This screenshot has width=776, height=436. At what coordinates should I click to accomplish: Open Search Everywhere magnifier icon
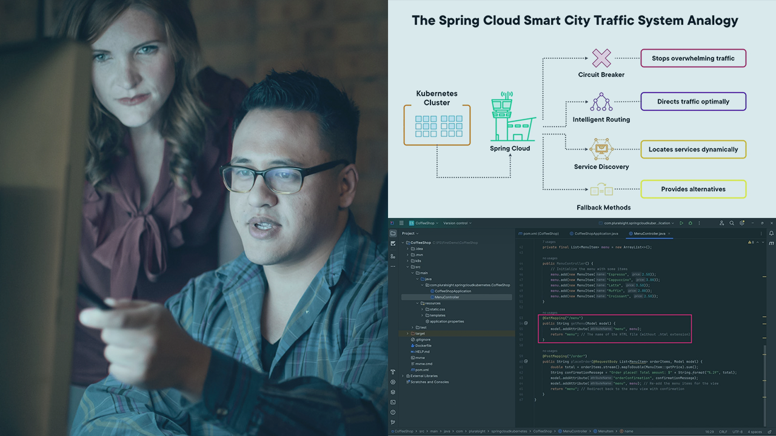(732, 223)
